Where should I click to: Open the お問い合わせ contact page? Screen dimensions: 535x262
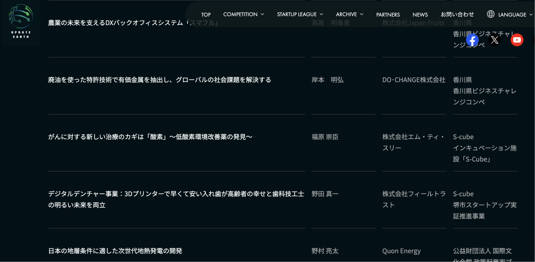457,14
